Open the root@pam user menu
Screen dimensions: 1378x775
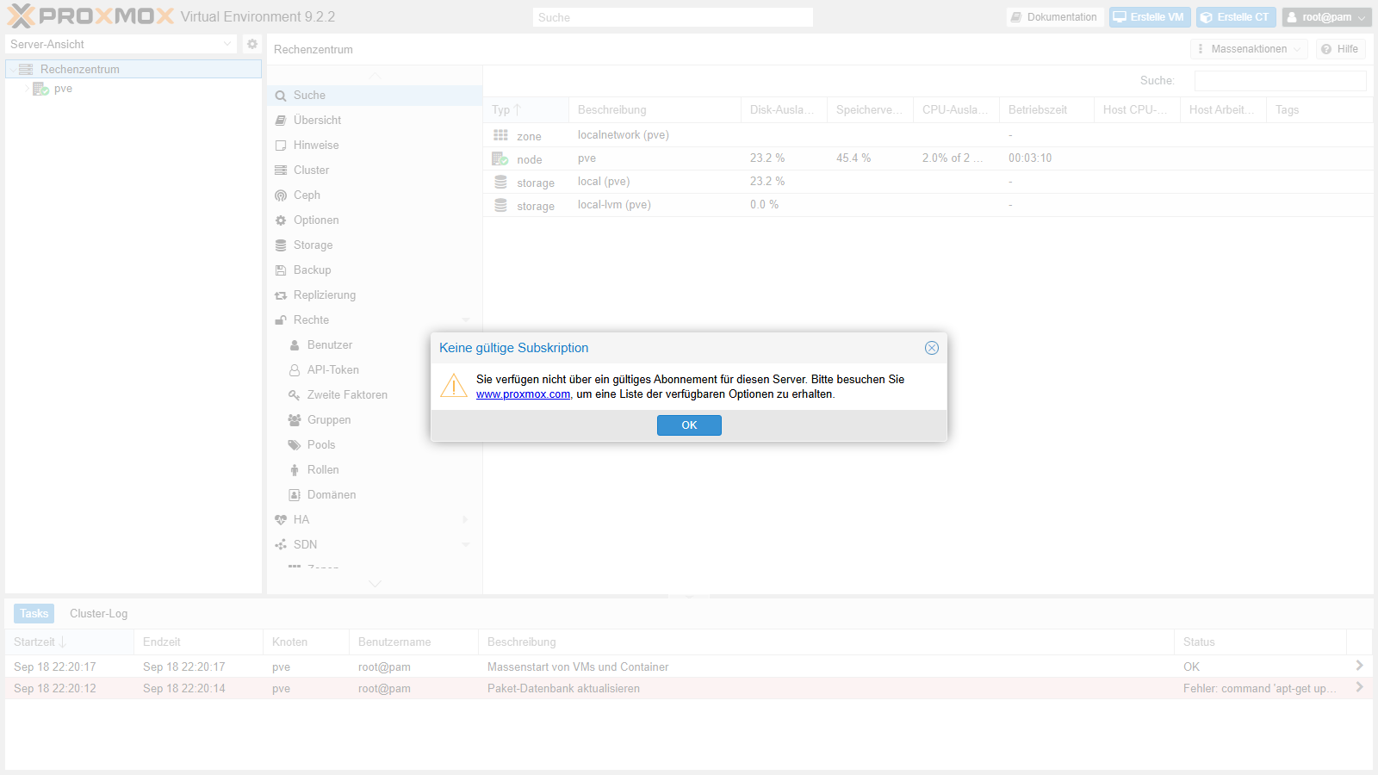[x=1326, y=17]
